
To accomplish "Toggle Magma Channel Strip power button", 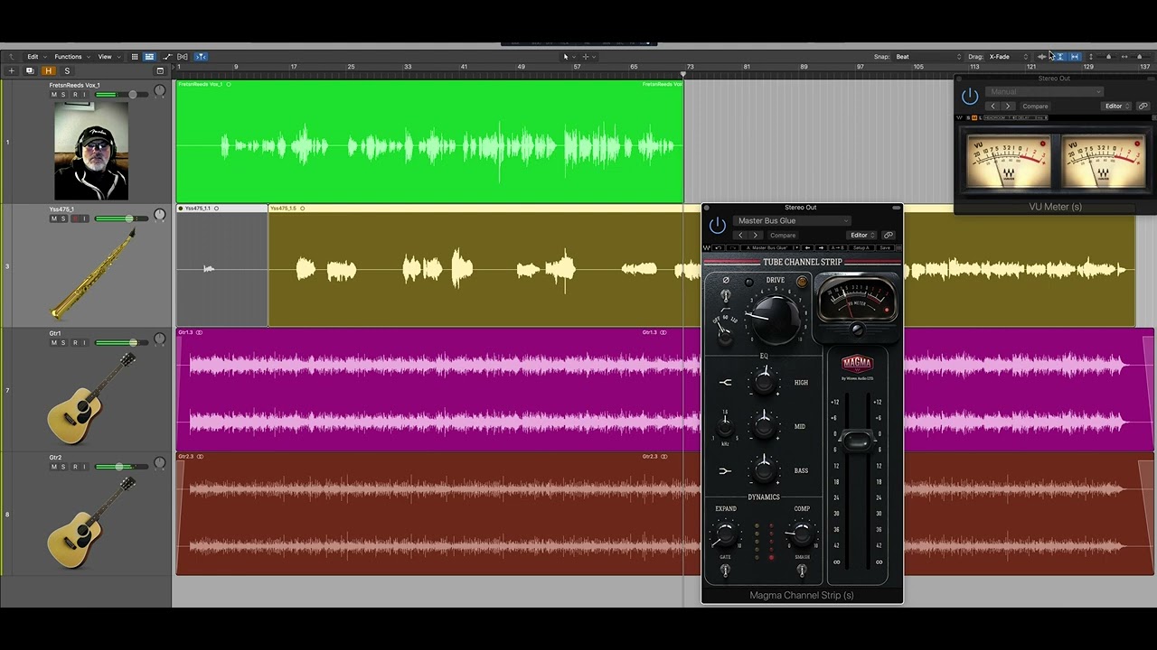I will [718, 225].
